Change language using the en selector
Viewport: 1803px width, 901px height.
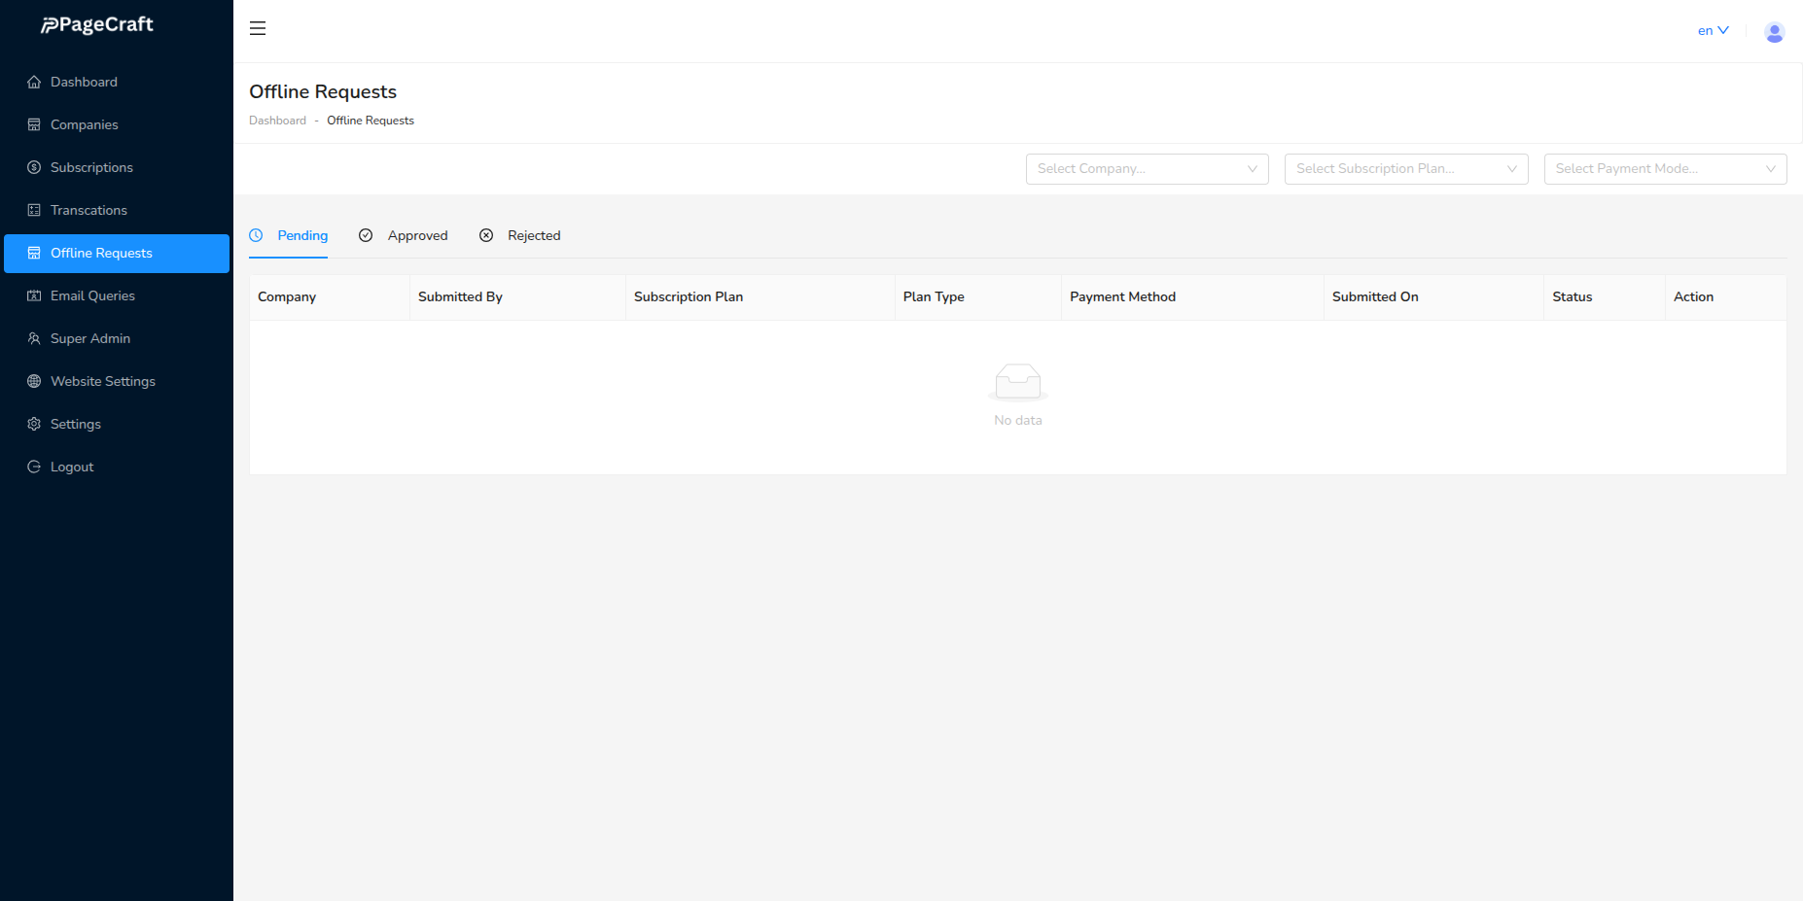click(x=1713, y=31)
